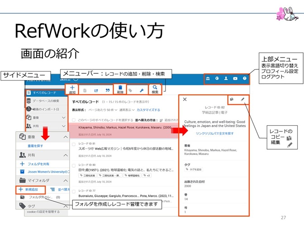The image size is (304, 228).
Task: Click the 検索 magnifier button
Action: [155, 90]
